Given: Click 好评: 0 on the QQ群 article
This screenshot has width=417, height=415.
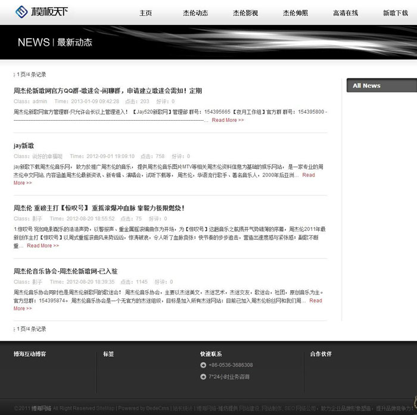Looking at the screenshot, I should click(x=166, y=101).
